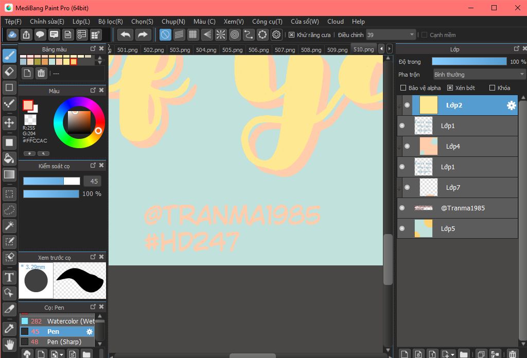Select Pen (Sharp) brush
This screenshot has width=527, height=358.
point(58,342)
